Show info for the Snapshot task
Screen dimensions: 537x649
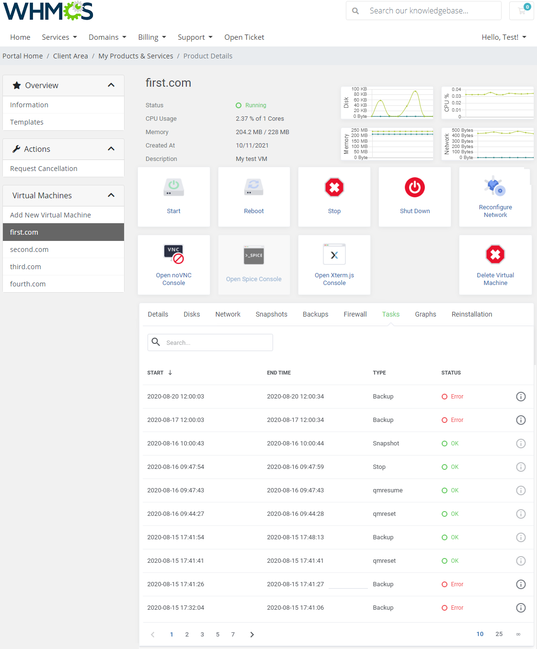tap(521, 444)
